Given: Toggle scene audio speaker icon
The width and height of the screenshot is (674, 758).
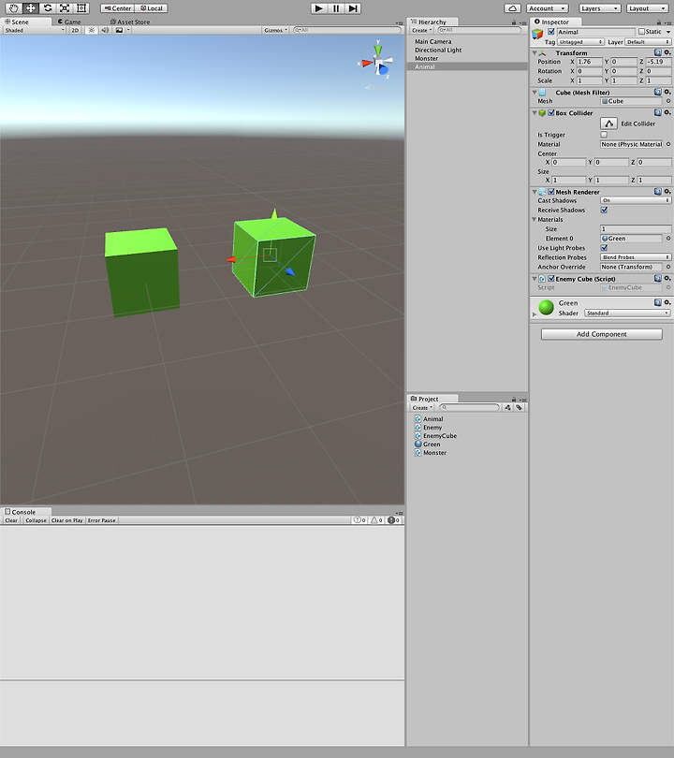Looking at the screenshot, I should [105, 30].
